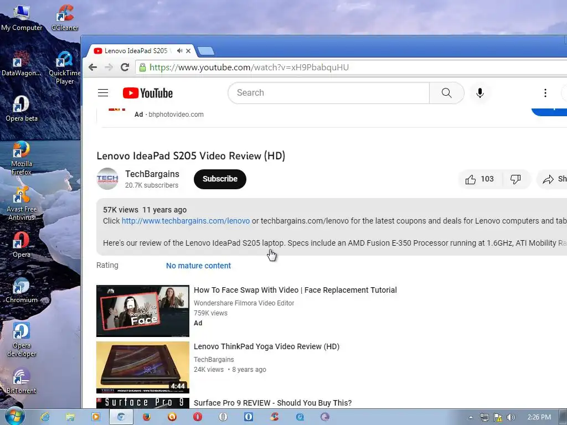The image size is (567, 425).
Task: Launch red Opera from the taskbar
Action: click(x=198, y=417)
